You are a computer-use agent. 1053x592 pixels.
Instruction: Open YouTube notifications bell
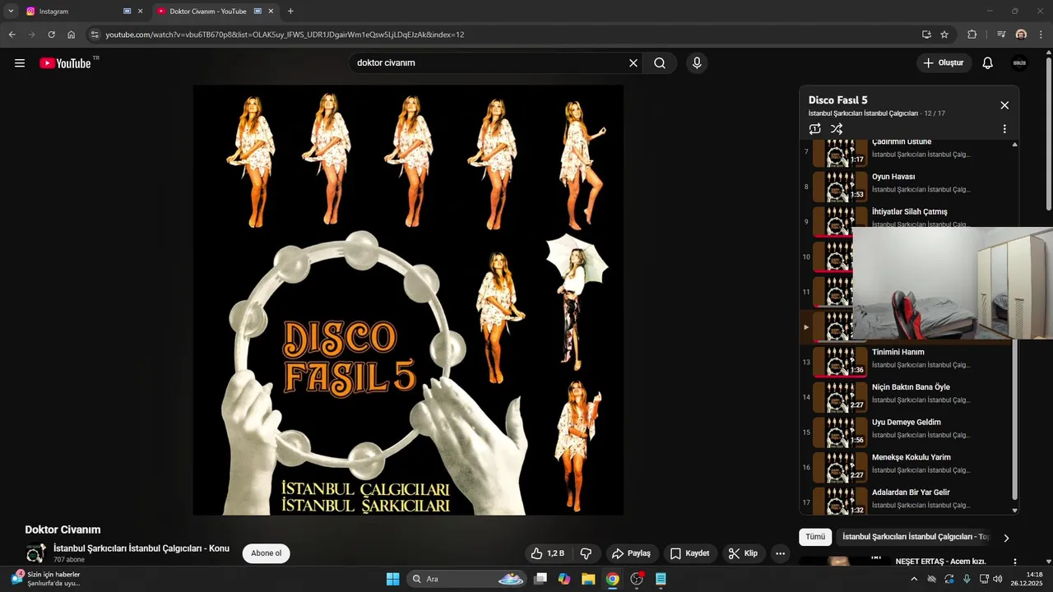pos(988,63)
